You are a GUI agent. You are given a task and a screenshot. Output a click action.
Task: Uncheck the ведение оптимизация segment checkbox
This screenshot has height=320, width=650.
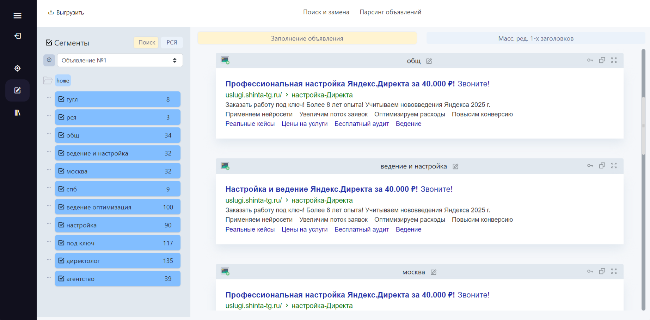[61, 207]
